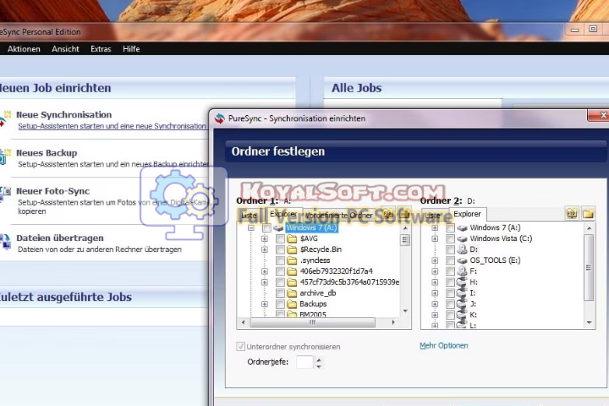The height and width of the screenshot is (406, 609).
Task: Click Neues Backup icon in main window
Action: click(5, 156)
